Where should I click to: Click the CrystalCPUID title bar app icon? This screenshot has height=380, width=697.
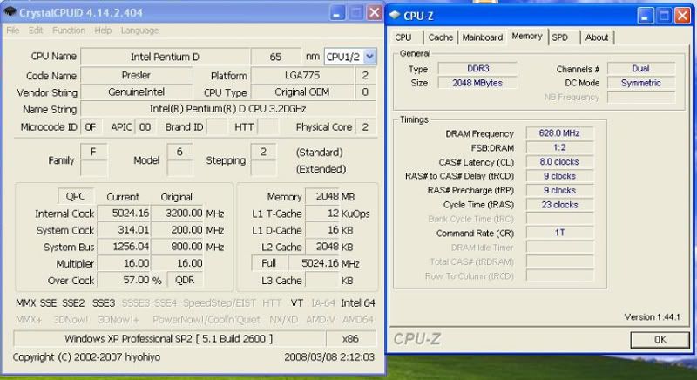tap(10, 11)
